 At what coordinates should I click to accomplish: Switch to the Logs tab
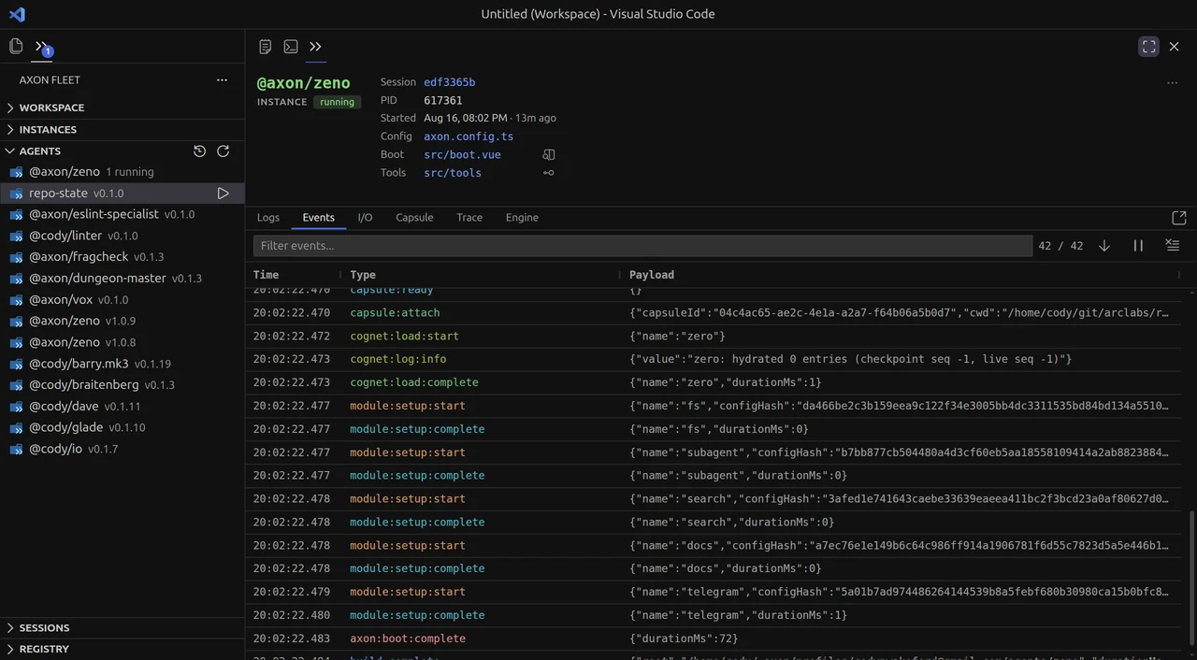(x=268, y=217)
